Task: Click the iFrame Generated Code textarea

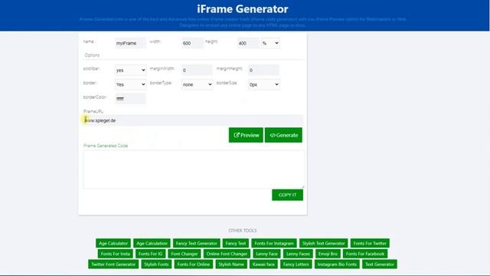Action: tap(194, 169)
